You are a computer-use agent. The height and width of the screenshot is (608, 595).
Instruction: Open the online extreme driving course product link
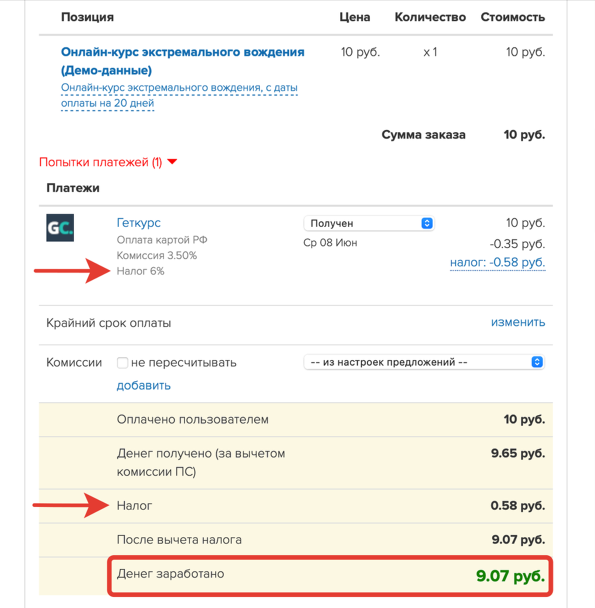click(183, 61)
